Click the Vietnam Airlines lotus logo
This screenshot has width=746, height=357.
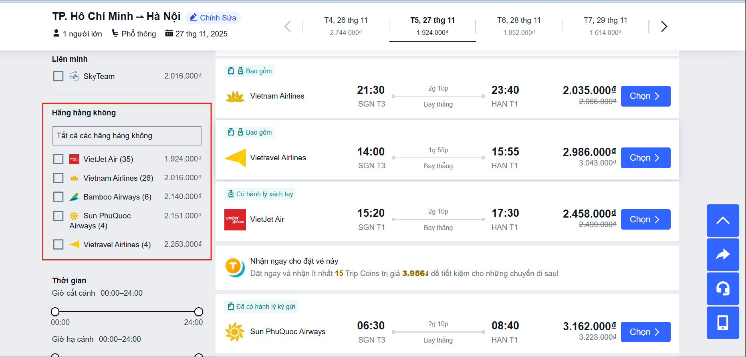coord(236,96)
